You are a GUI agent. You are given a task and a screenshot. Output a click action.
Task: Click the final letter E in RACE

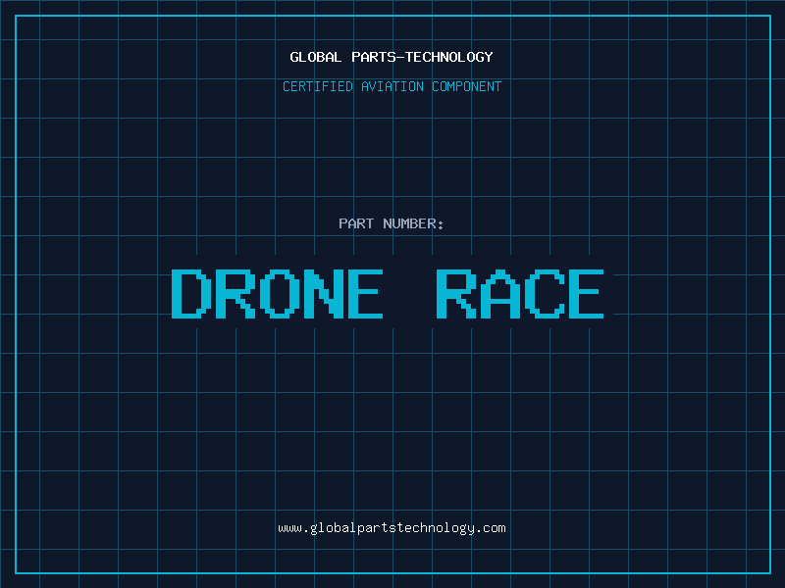(x=585, y=293)
